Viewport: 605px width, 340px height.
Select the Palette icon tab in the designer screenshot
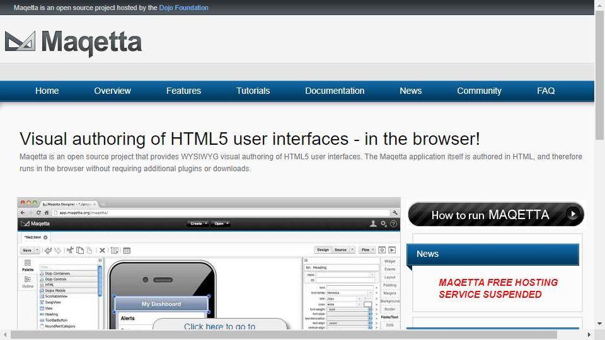tap(28, 265)
